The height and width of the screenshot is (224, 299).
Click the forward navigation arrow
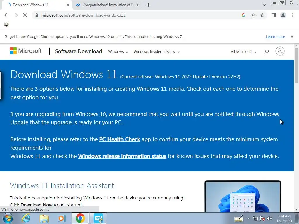click(16, 15)
